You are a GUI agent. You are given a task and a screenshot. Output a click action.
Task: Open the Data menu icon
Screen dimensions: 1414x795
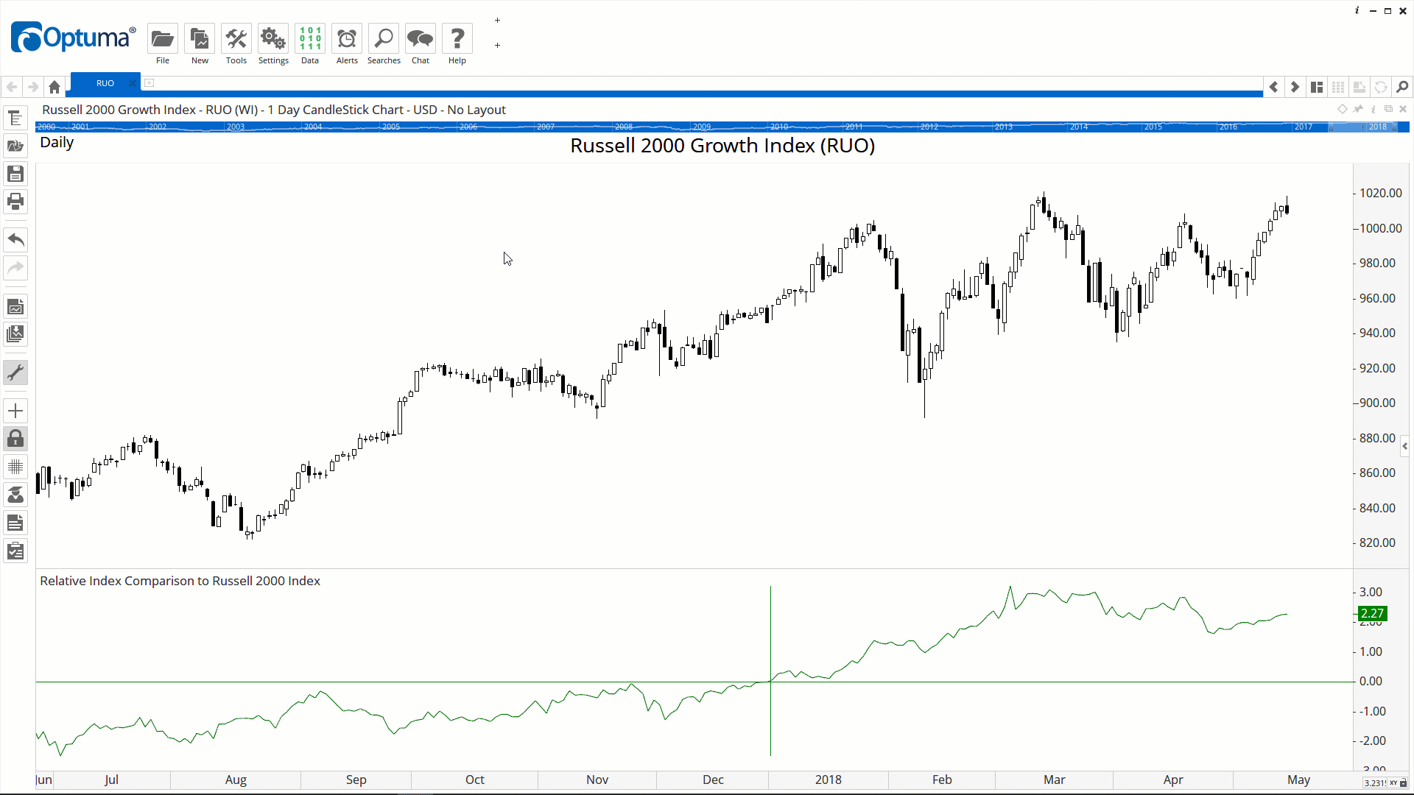(x=310, y=38)
